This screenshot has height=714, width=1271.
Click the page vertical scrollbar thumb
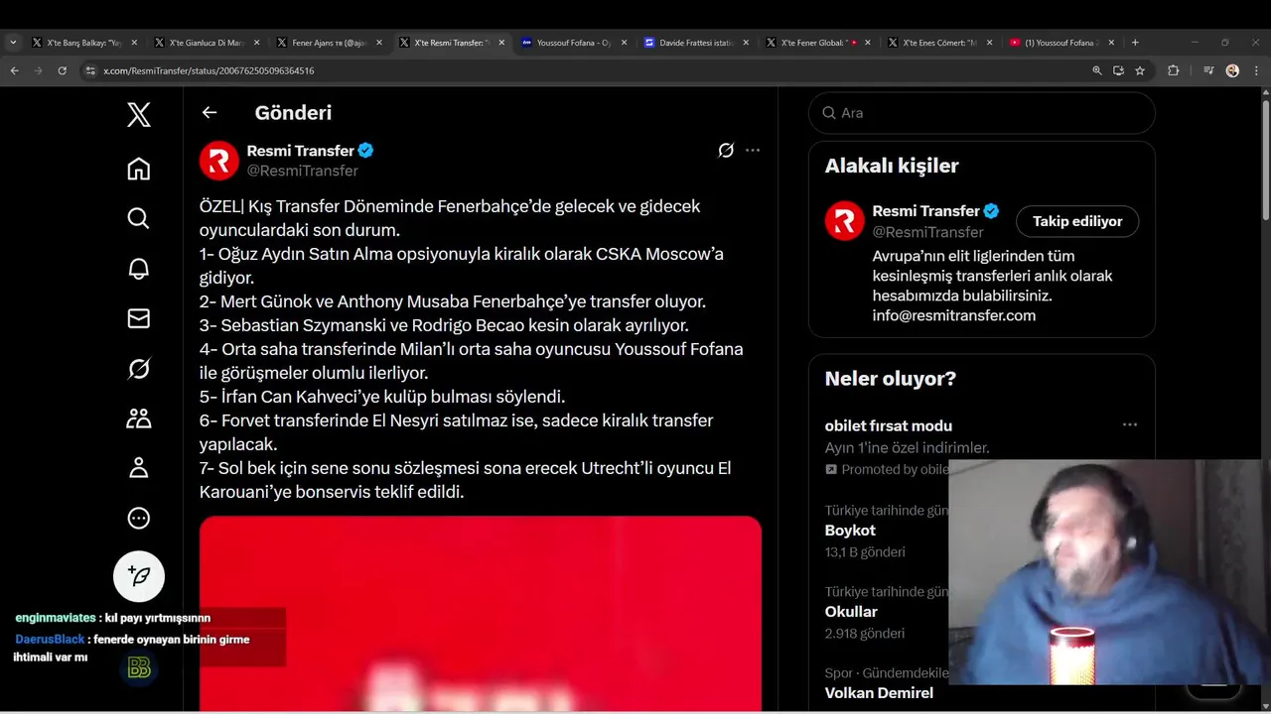coord(1265,159)
